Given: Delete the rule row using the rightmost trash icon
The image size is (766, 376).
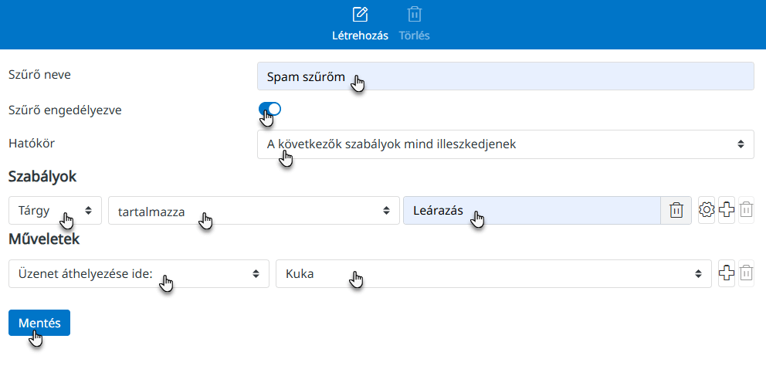Looking at the screenshot, I should pos(745,210).
